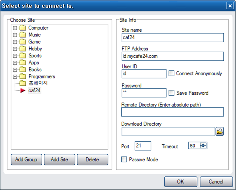Click the browse folder icon for Download Directory
236x190 pixels.
pyautogui.click(x=220, y=131)
